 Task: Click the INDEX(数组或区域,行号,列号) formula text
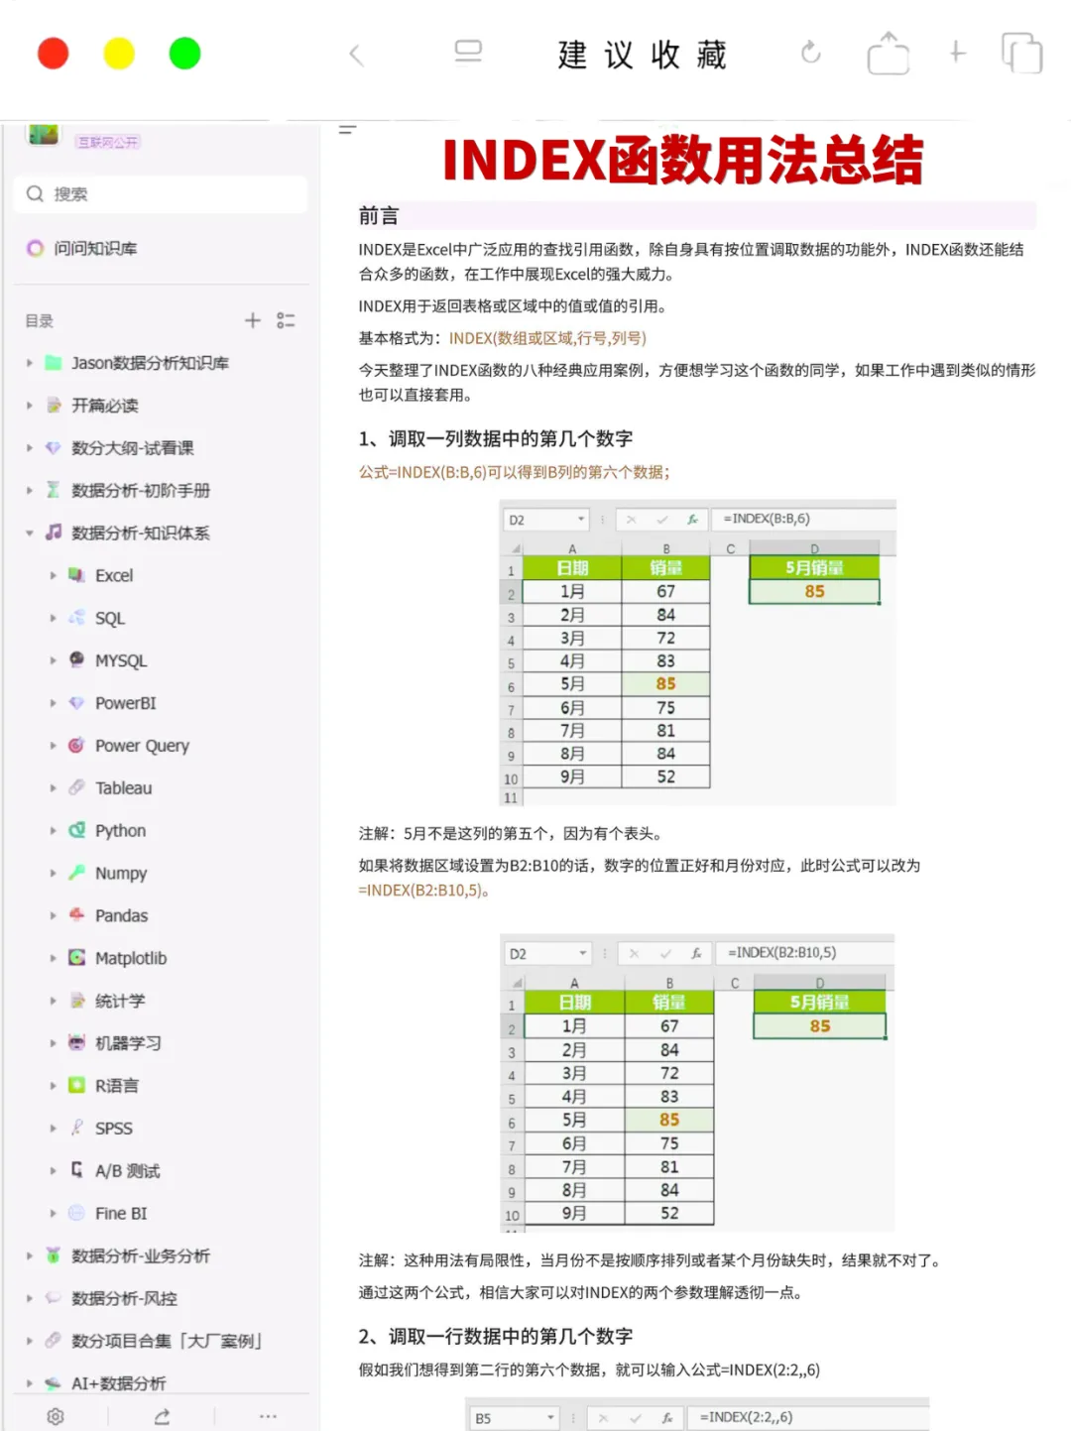click(x=547, y=338)
